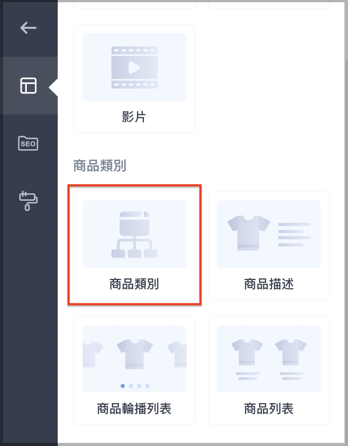Screen dimensions: 348x446
Task: Open the paint roller theme icon
Action: (x=28, y=201)
